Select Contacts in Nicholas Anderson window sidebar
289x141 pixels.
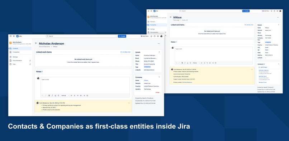coord(20,48)
